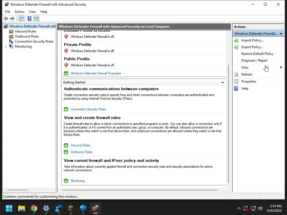Image resolution: width=287 pixels, height=215 pixels.
Task: Collapse the Windows Defender Firewall actions group
Action: click(x=281, y=34)
